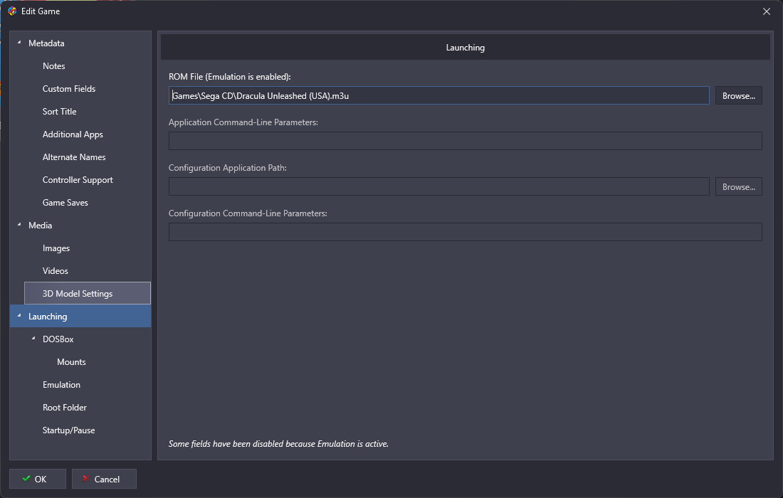Click the 'ROM File (Emulation is enabled):' label
Image resolution: width=783 pixels, height=498 pixels.
click(x=230, y=76)
